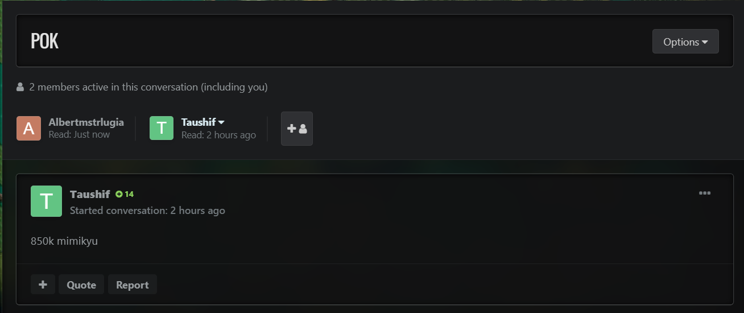Open the Options dropdown menu
This screenshot has height=313, width=744.
[685, 42]
